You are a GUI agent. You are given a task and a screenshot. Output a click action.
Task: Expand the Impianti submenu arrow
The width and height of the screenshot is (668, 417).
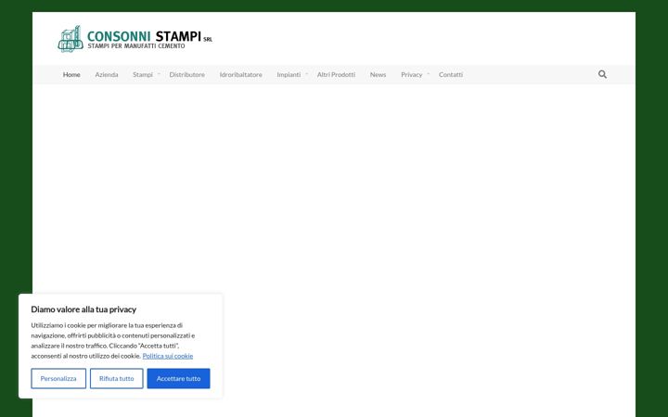[x=307, y=74]
